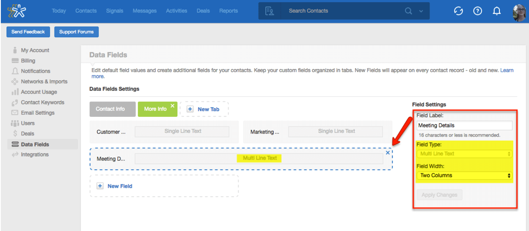Remove the Meeting Details field with X
This screenshot has height=231, width=529.
(388, 153)
